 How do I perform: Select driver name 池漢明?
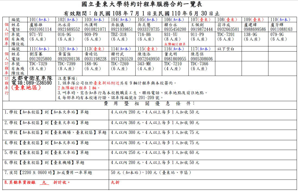tap(91, 25)
